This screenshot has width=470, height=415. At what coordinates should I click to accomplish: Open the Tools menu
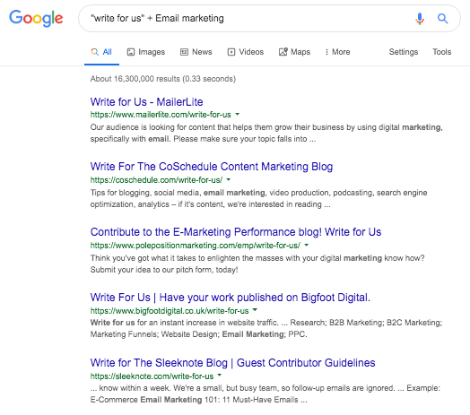(x=442, y=52)
